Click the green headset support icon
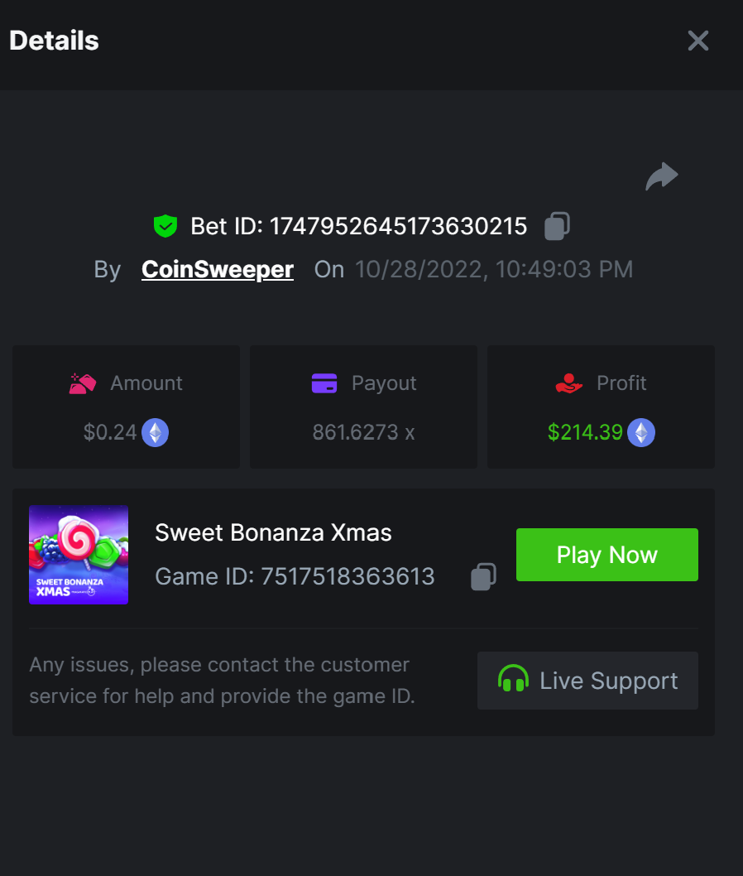Screen dimensions: 743x876 click(513, 681)
